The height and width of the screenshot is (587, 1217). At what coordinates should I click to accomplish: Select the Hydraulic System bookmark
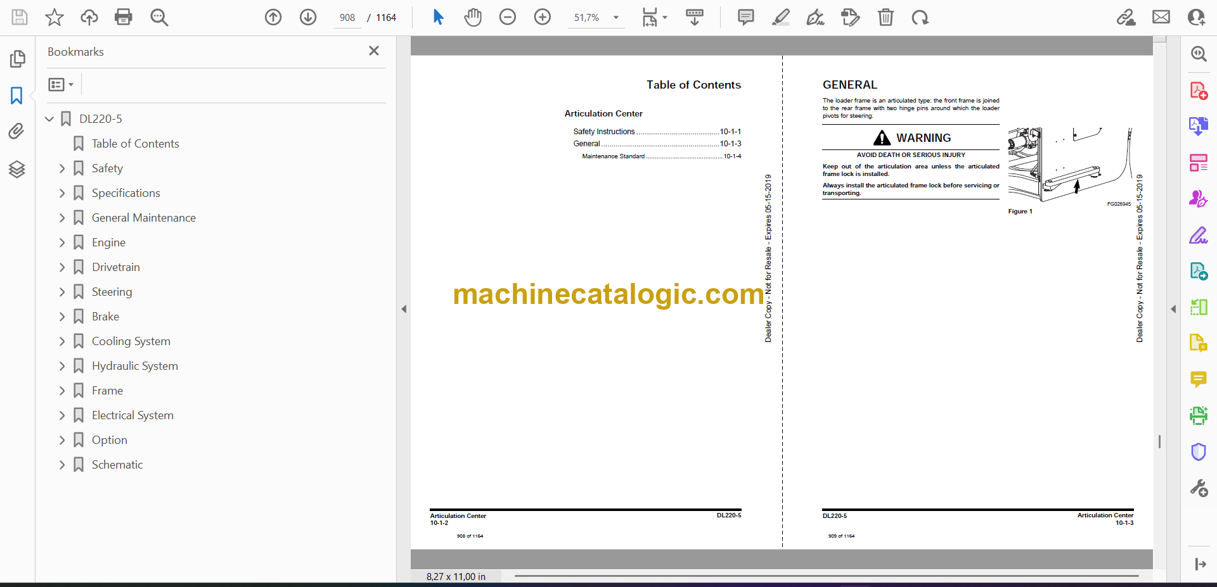(134, 366)
